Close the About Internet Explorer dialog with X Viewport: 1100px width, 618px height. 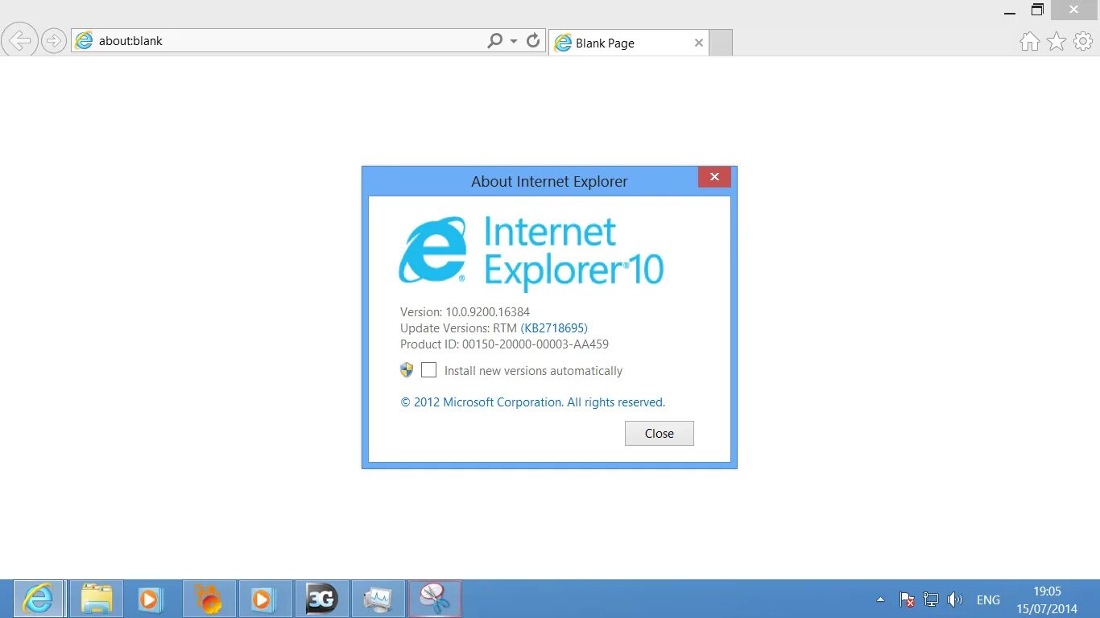point(714,176)
